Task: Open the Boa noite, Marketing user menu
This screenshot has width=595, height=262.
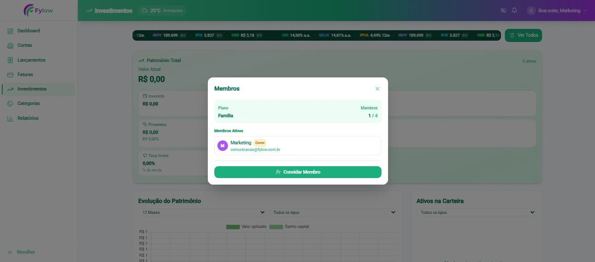Action: [557, 10]
